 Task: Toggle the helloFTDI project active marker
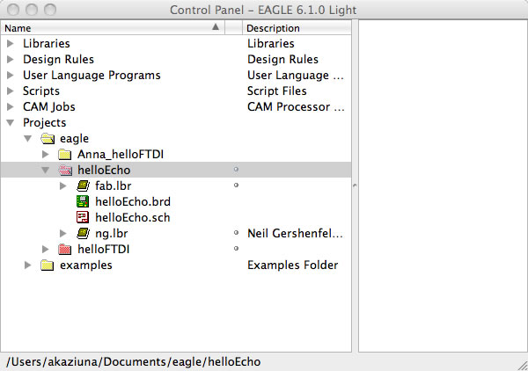click(x=236, y=248)
